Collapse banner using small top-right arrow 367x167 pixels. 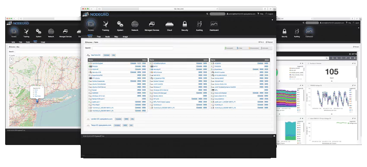click(272, 20)
